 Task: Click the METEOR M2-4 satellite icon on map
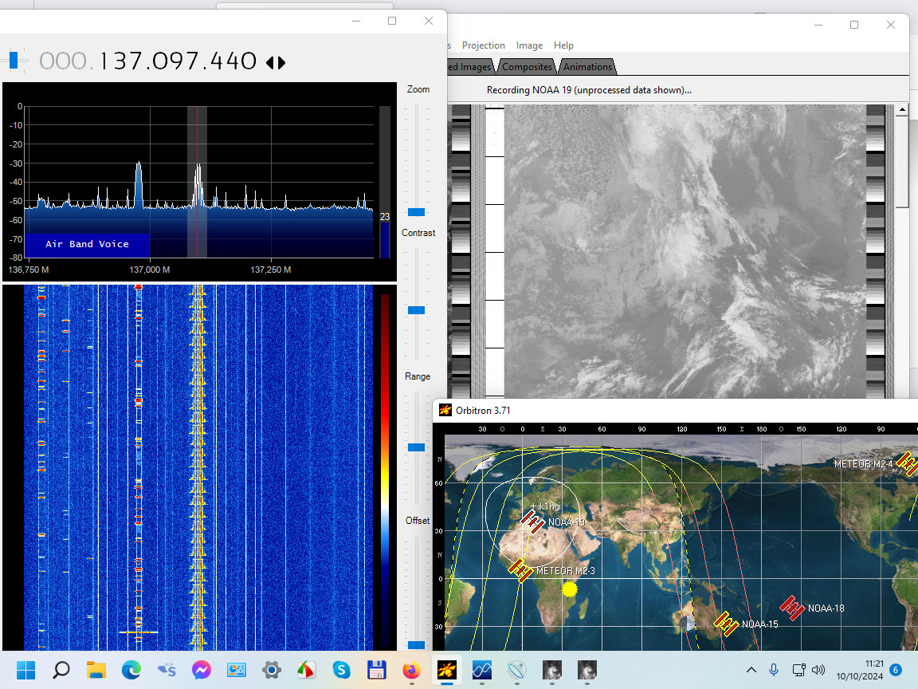[x=907, y=463]
